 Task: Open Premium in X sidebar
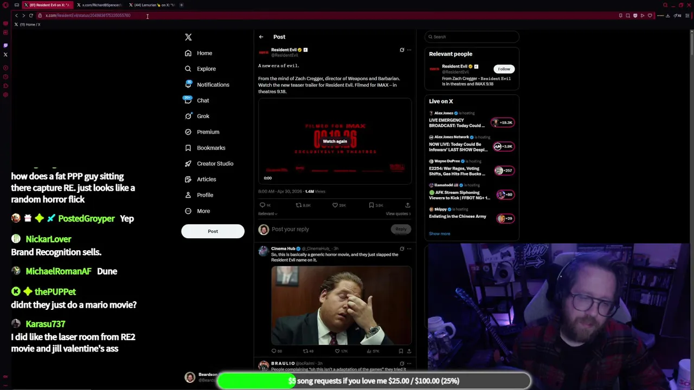pyautogui.click(x=202, y=132)
